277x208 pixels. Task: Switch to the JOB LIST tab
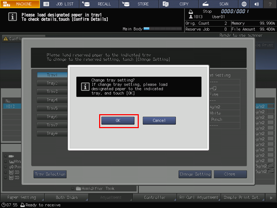click(59, 4)
